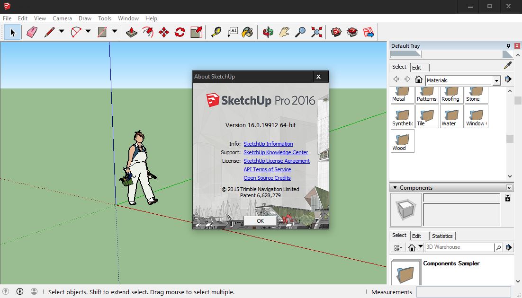Expand the Rectangle tool dropdown arrow
The width and height of the screenshot is (522, 298).
115,31
